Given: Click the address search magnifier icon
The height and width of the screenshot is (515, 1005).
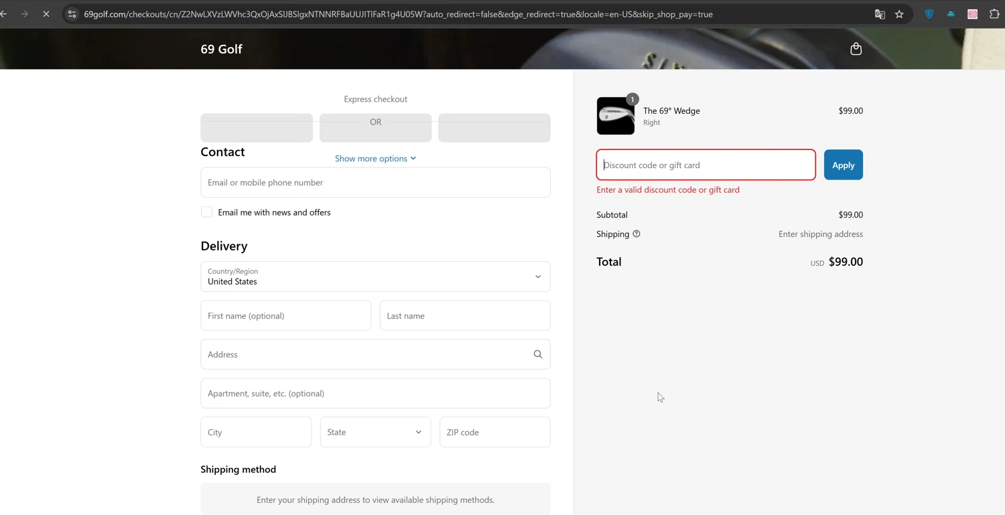Looking at the screenshot, I should click(537, 354).
